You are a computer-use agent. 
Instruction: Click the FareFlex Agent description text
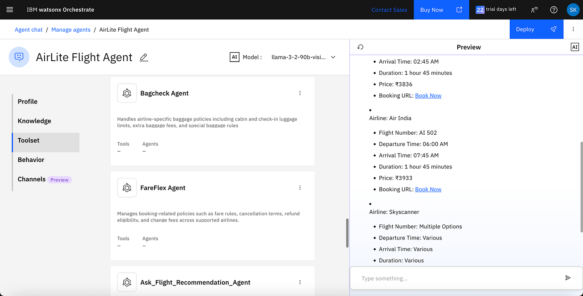coord(209,217)
